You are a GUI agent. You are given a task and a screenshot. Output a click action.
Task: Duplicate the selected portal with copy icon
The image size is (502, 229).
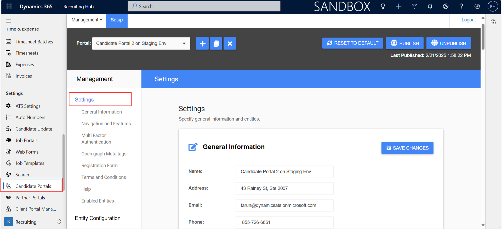coord(216,43)
